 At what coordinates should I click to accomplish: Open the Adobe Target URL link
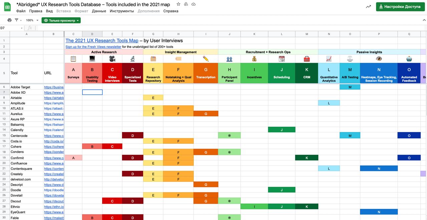coord(53,87)
